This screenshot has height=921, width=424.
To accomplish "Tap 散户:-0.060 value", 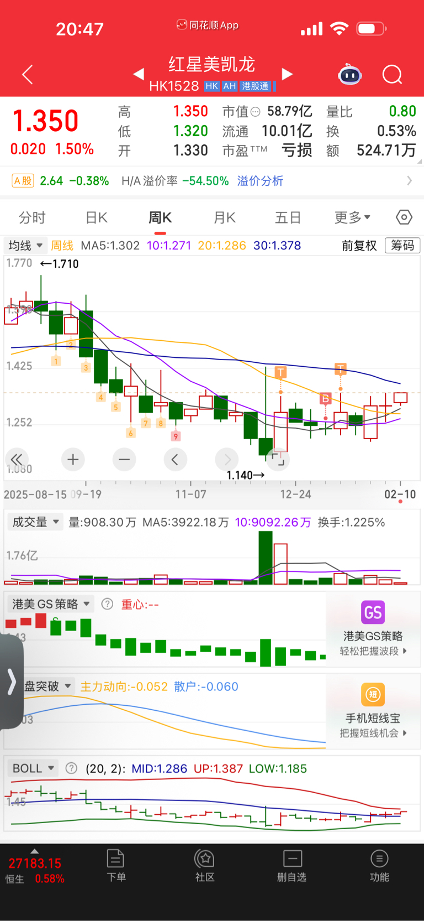I will (206, 686).
